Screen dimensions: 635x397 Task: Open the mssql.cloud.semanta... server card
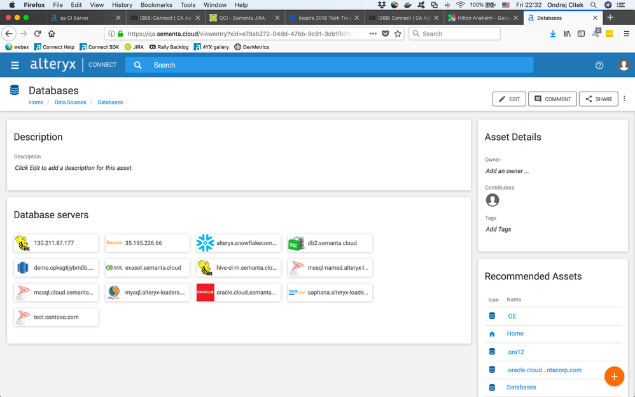(x=56, y=293)
